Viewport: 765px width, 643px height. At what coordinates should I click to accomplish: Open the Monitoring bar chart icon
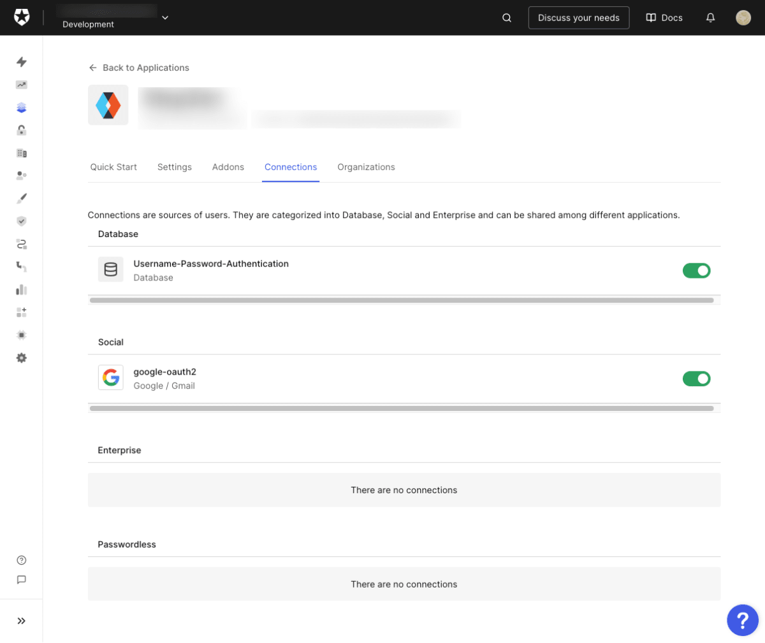[x=22, y=289]
